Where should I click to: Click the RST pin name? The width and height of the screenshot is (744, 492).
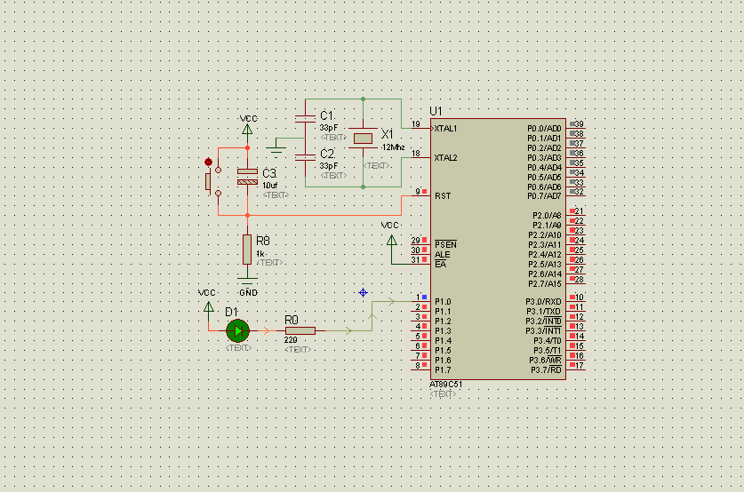click(x=443, y=195)
